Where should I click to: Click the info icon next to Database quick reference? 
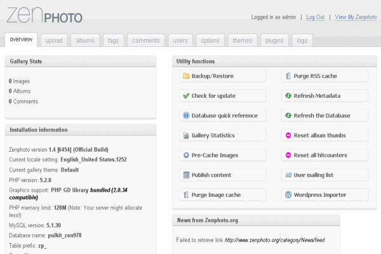[186, 116]
